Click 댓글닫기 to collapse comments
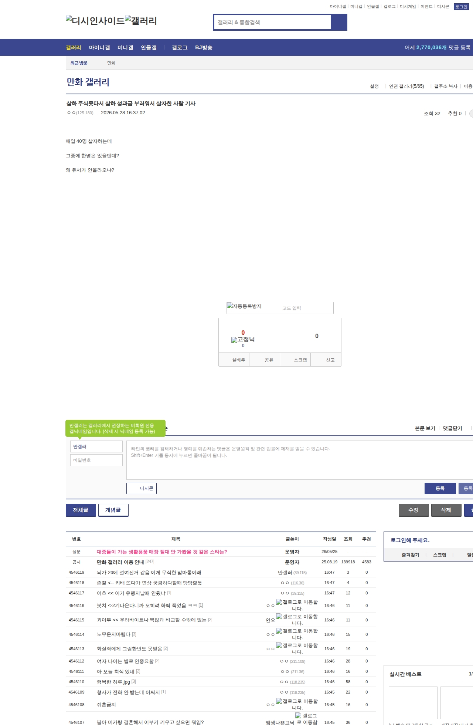473x725 pixels. (453, 428)
